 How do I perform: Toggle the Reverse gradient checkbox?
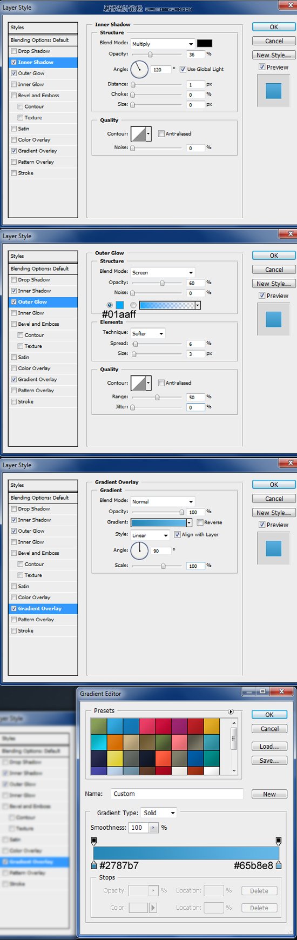(200, 522)
